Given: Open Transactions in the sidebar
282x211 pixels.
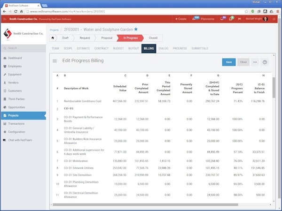Looking at the screenshot, I should tap(23, 124).
